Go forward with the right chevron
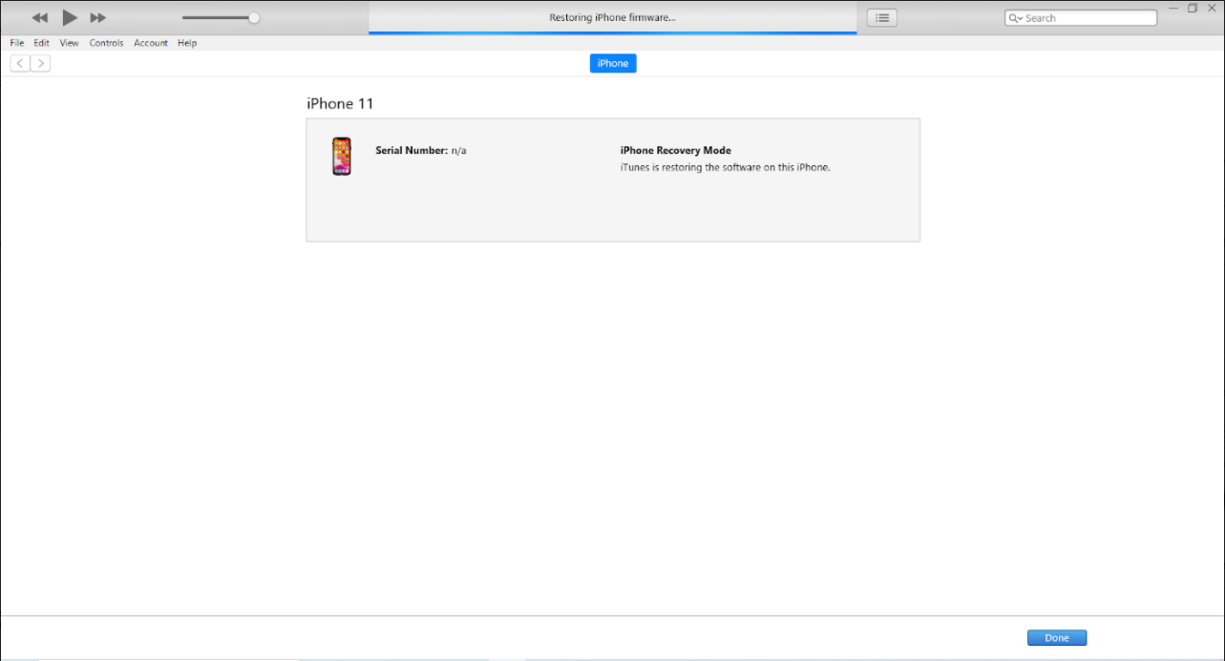Image resolution: width=1225 pixels, height=661 pixels. tap(40, 63)
